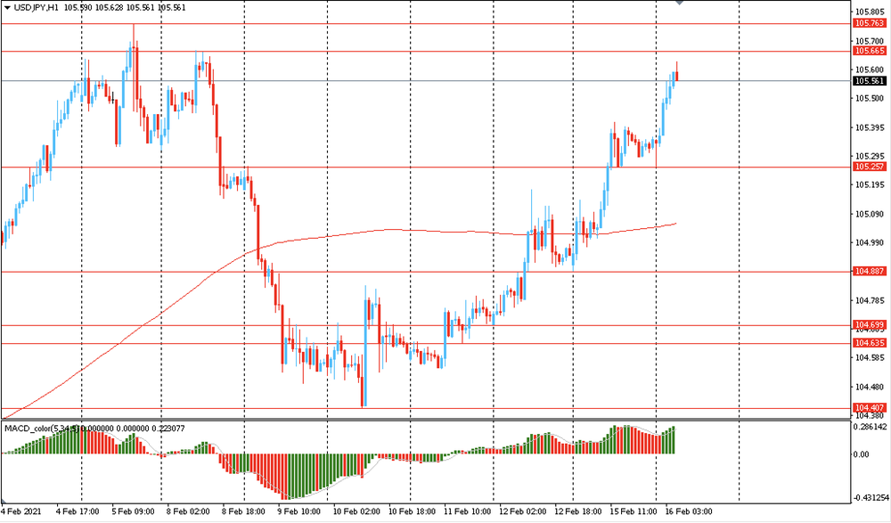891x523 pixels.
Task: Click the 104.480 price axis value
Action: pyautogui.click(x=870, y=388)
